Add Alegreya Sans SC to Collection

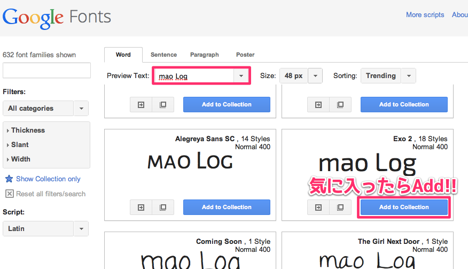pyautogui.click(x=227, y=207)
